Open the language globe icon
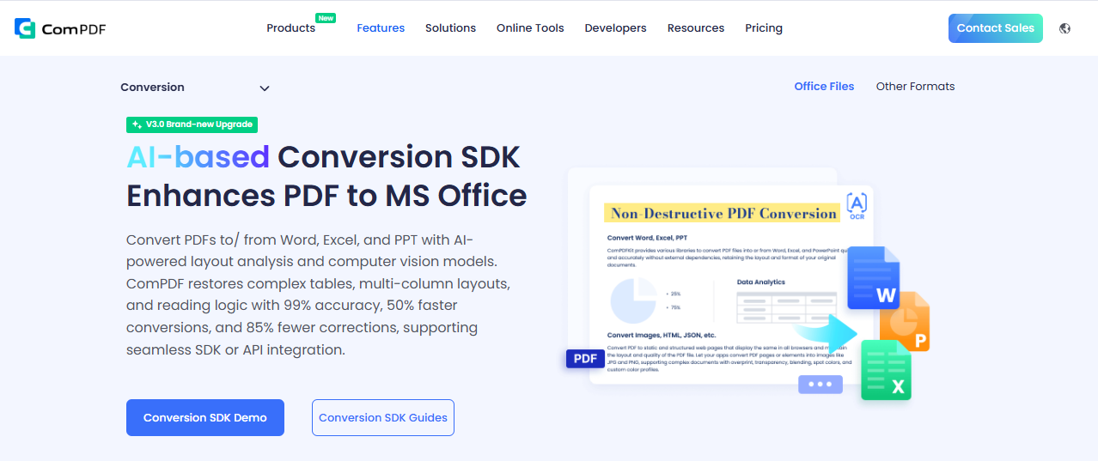 coord(1065,28)
